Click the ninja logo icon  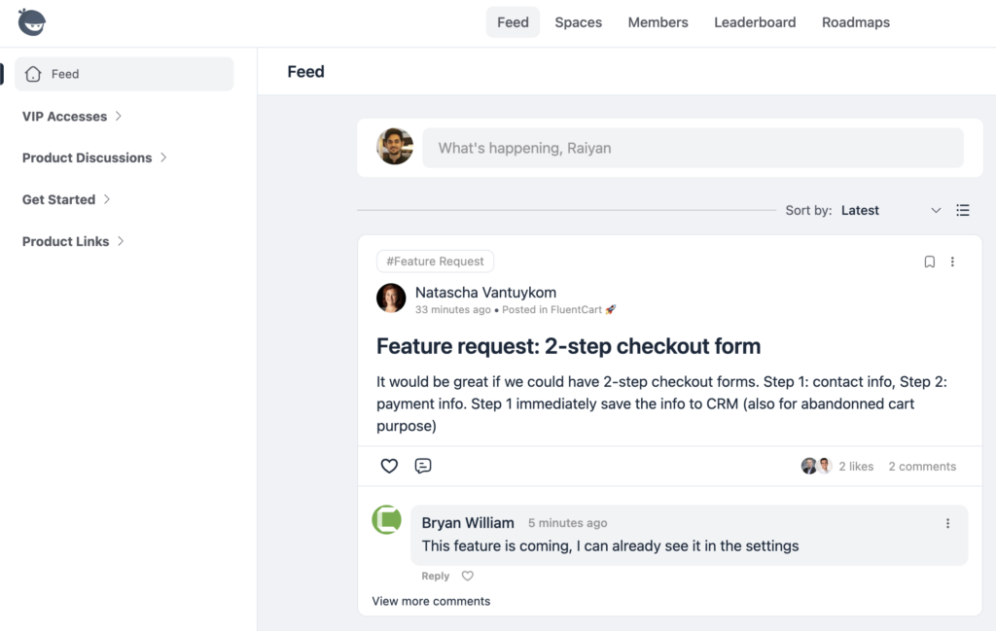pos(32,21)
